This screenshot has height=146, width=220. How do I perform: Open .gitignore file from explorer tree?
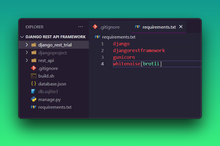pos(48,68)
